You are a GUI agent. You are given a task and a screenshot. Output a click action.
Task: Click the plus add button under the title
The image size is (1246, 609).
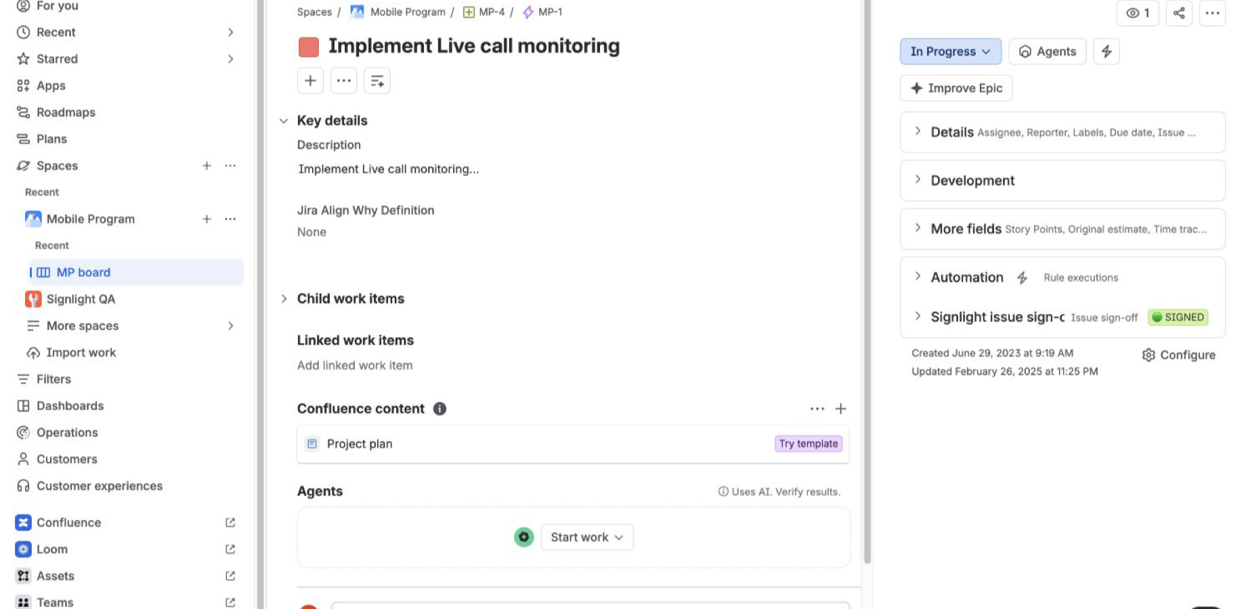pos(310,81)
